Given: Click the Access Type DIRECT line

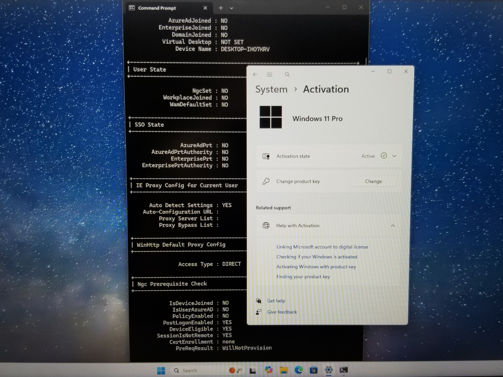Looking at the screenshot, I should point(209,264).
